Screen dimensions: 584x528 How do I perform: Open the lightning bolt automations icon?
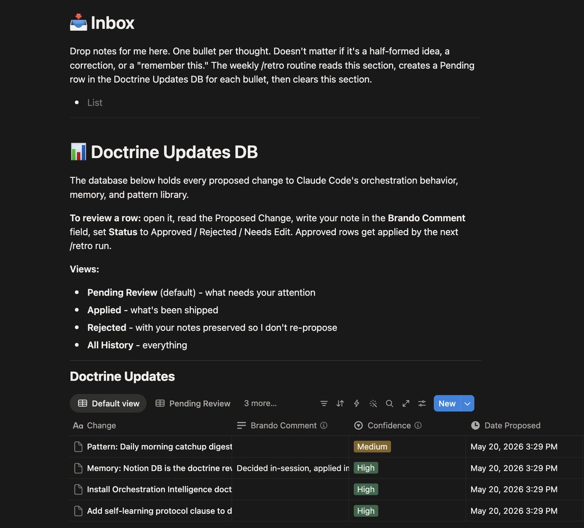[356, 404]
